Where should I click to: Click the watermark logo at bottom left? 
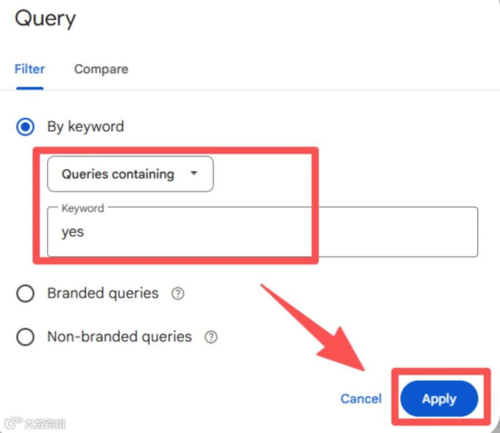coord(35,423)
